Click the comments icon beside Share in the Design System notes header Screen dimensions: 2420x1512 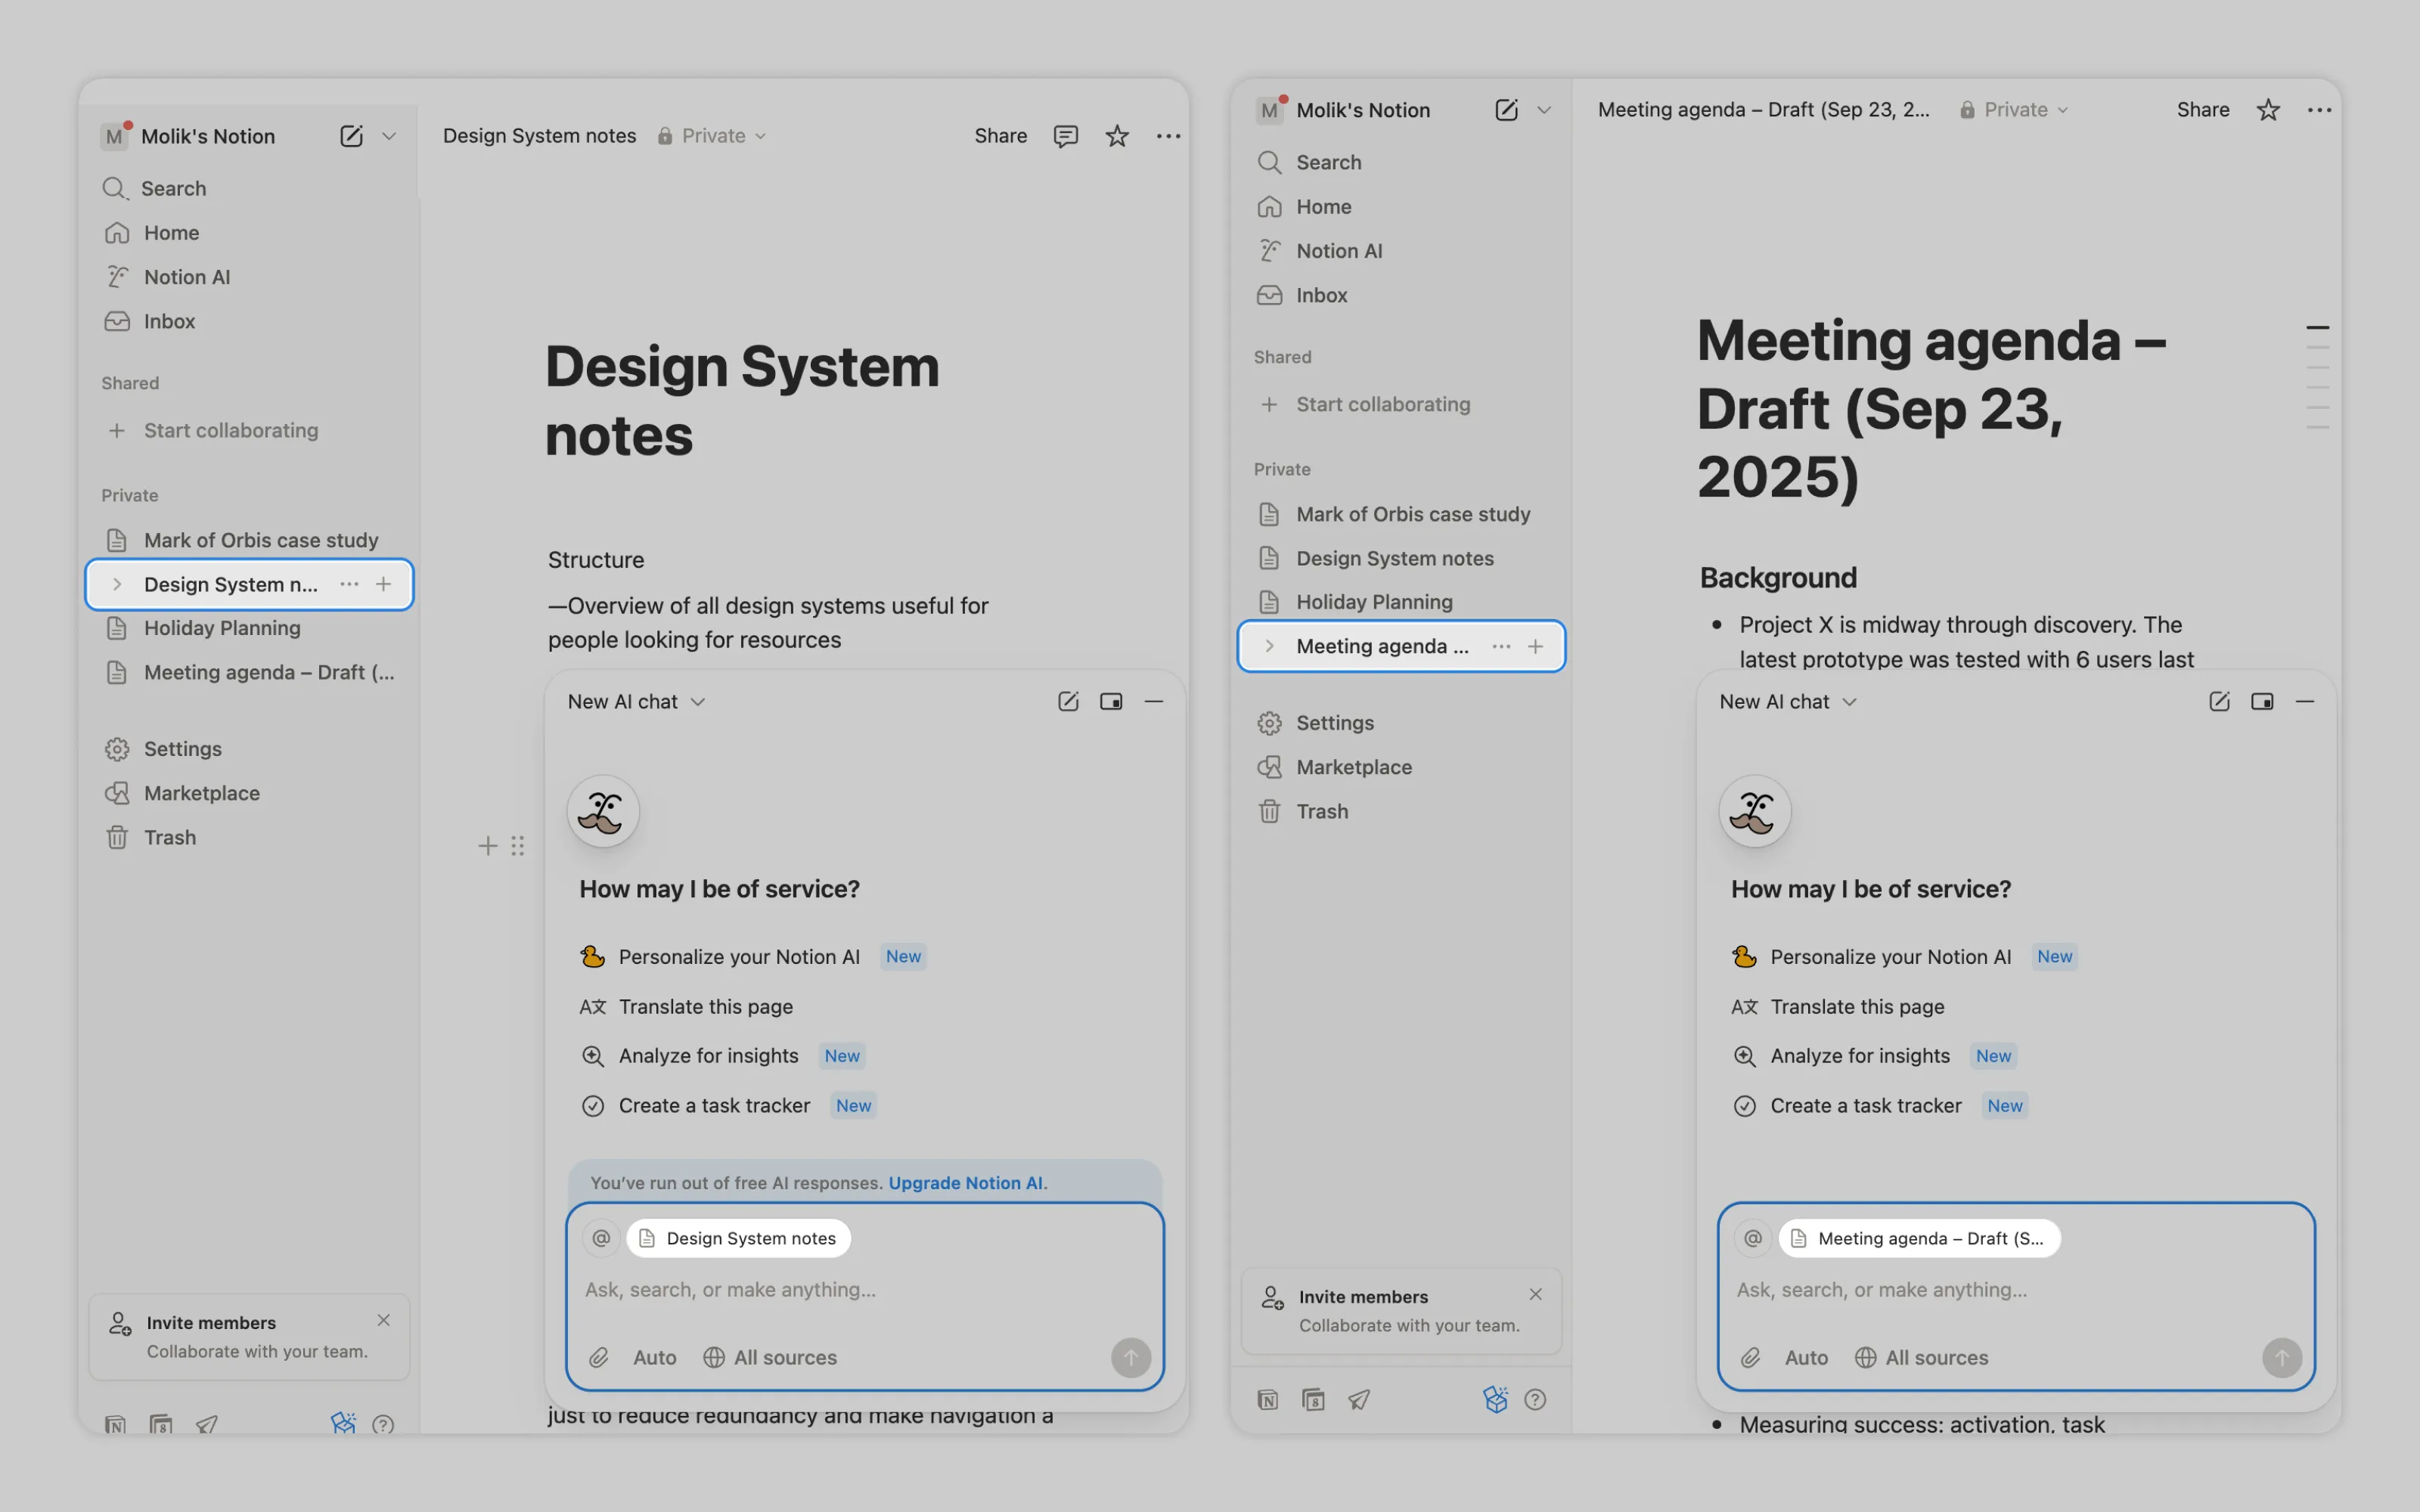click(1065, 136)
